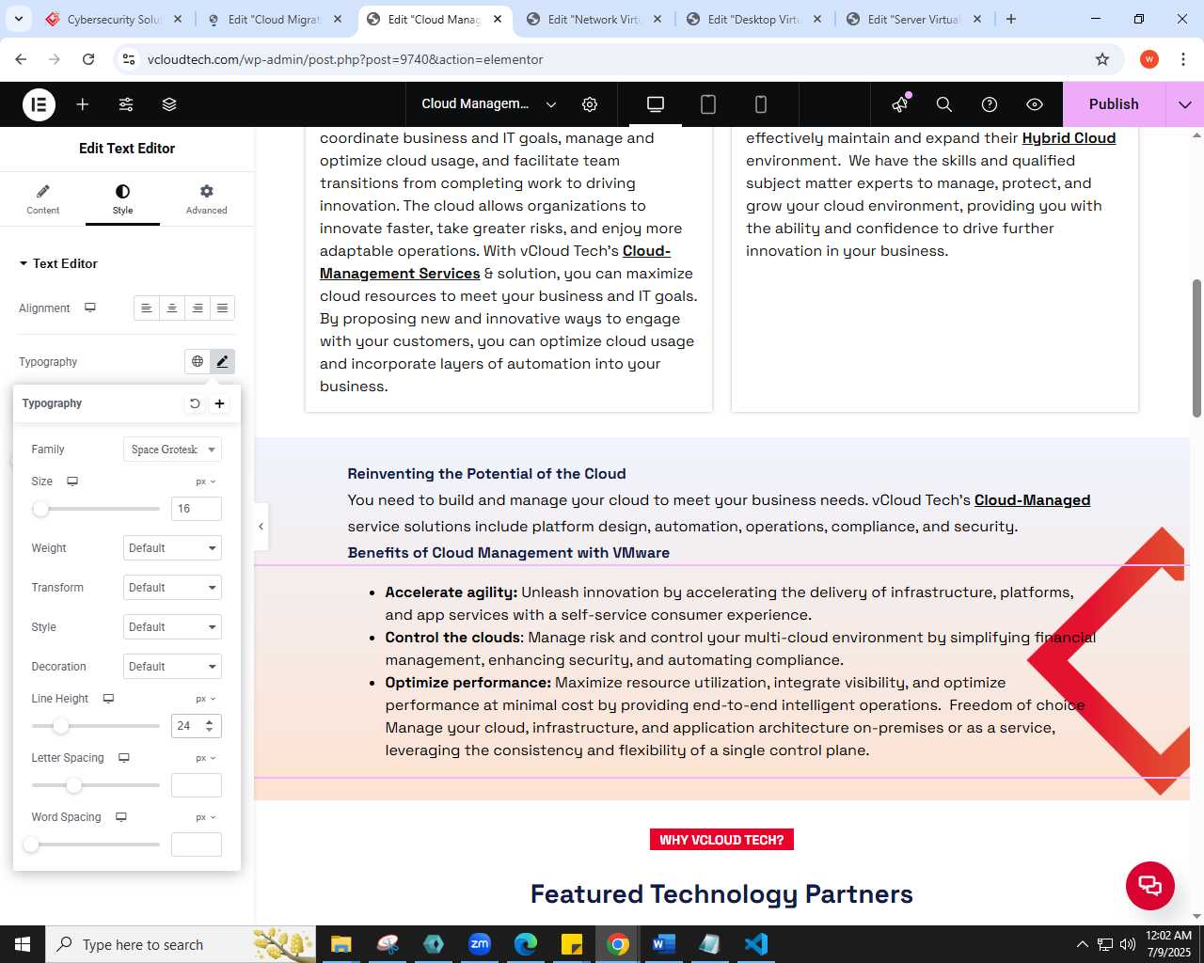This screenshot has height=963, width=1204.
Task: Set text alignment to justified
Action: coord(222,308)
